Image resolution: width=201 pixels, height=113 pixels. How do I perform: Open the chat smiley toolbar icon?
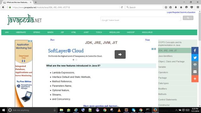(x=186, y=7)
